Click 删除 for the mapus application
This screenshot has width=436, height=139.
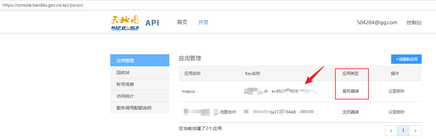pyautogui.click(x=401, y=91)
